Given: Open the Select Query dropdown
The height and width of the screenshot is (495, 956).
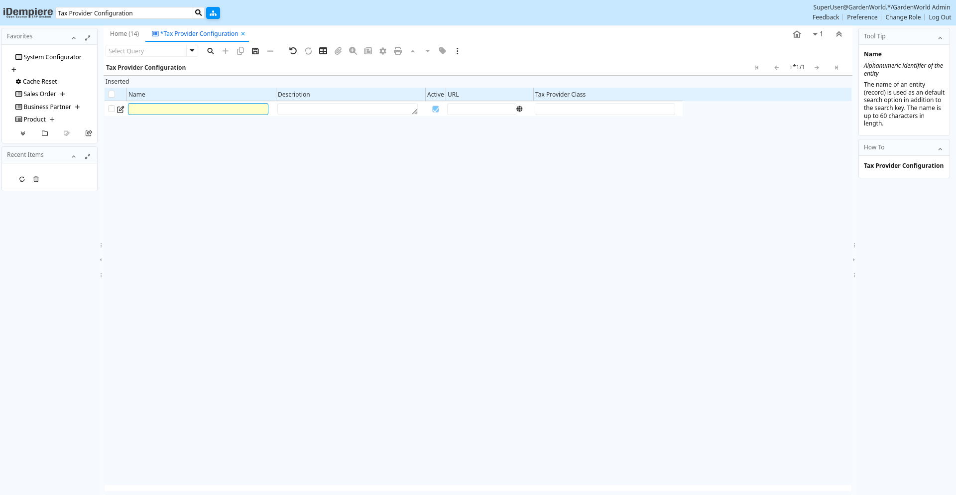Looking at the screenshot, I should click(192, 51).
